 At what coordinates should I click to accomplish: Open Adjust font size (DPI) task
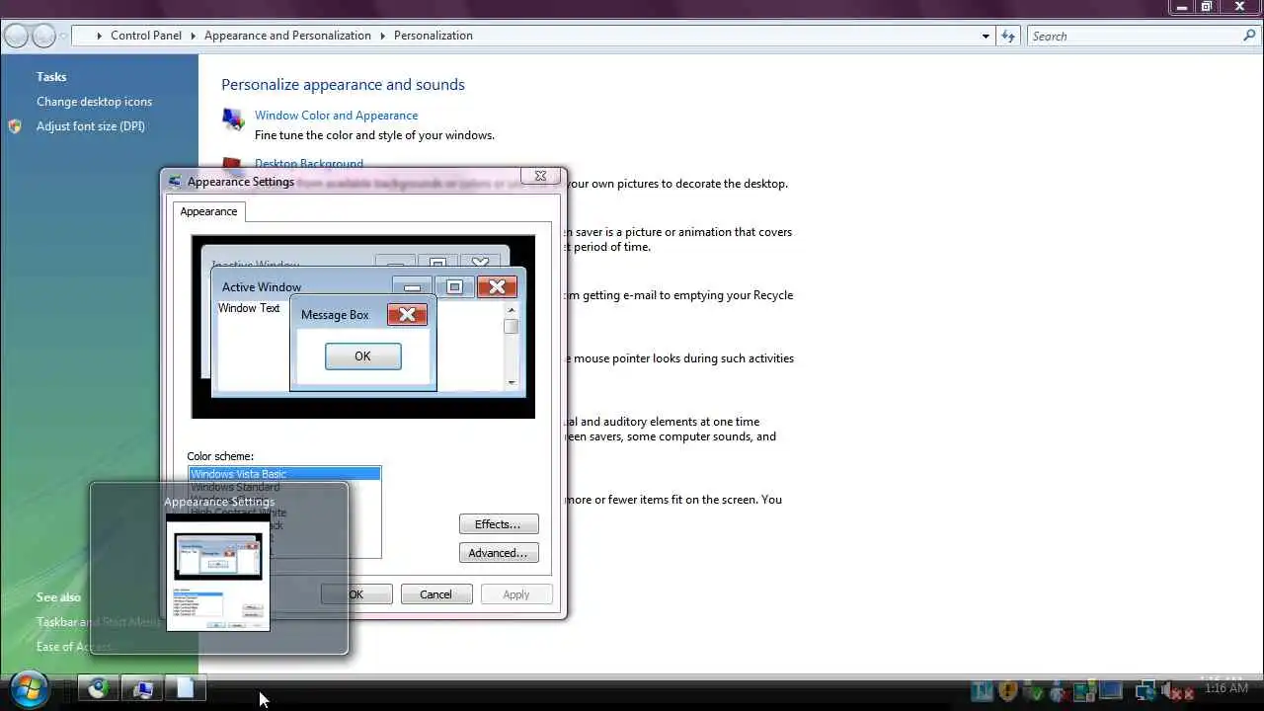tap(91, 126)
